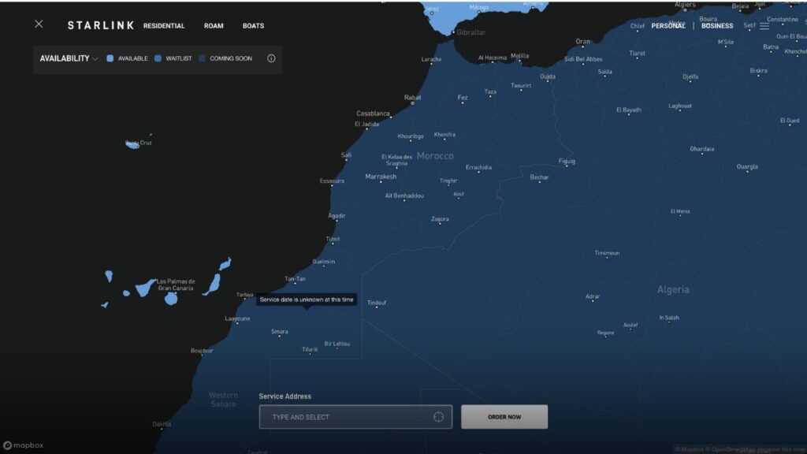Click the Santa Cruz island label
Image resolution: width=807 pixels, height=454 pixels.
[139, 143]
